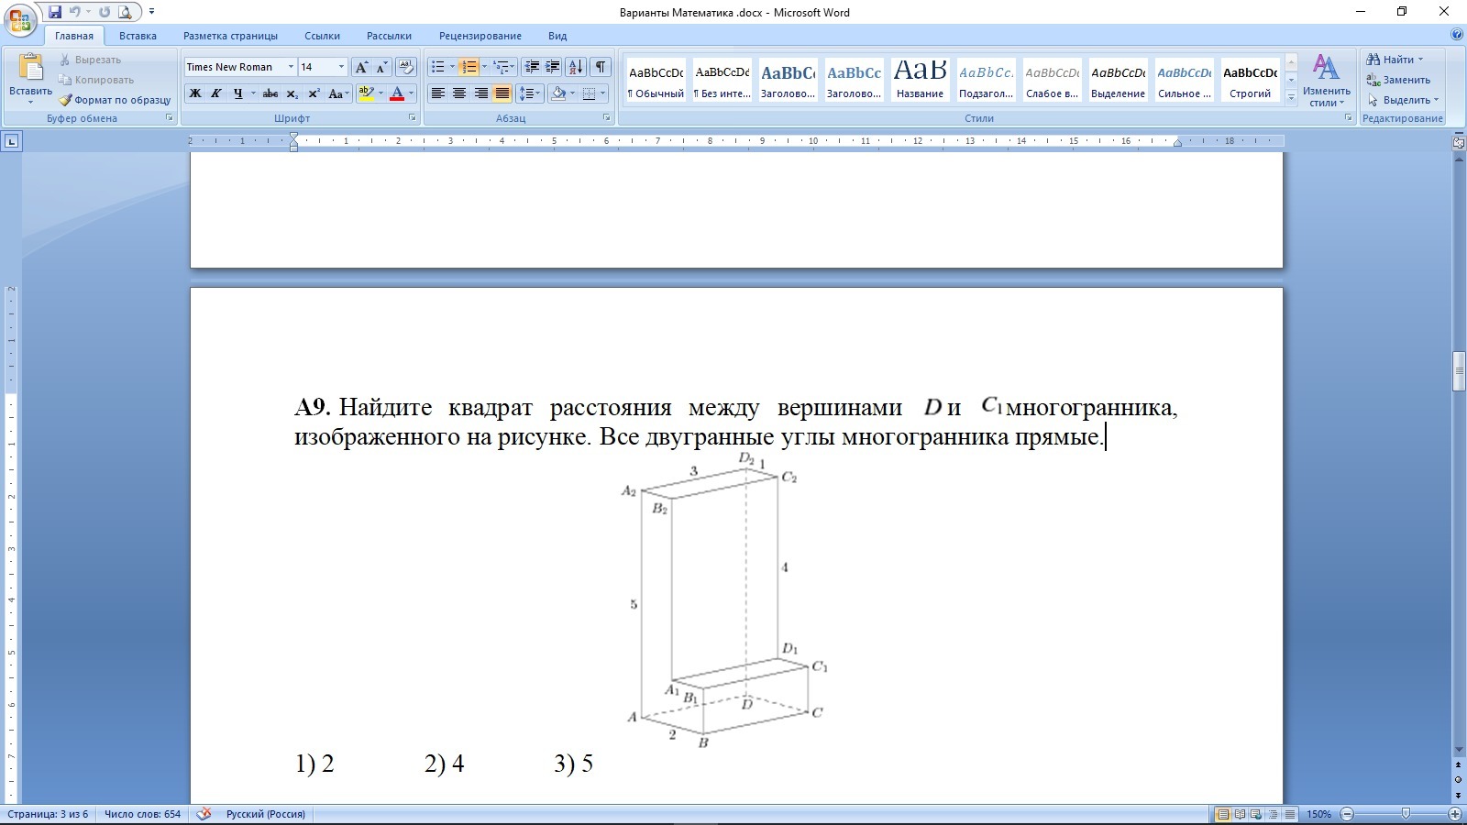This screenshot has width=1467, height=825.
Task: Open the Select (Выделить) dropdown
Action: point(1403,100)
